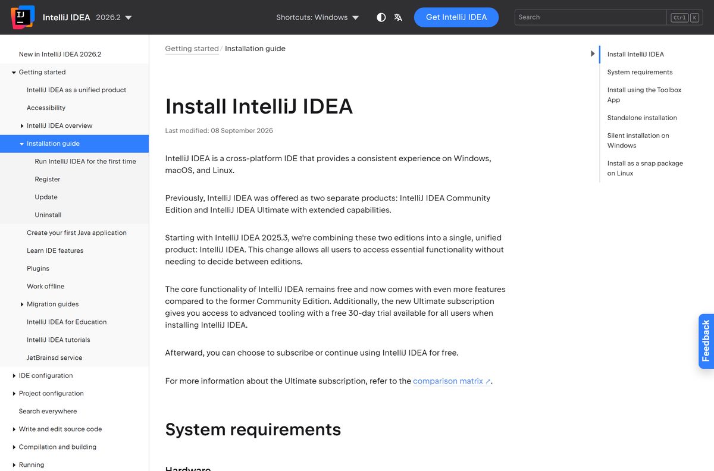Open IntelliJ IDEA tutorials page
Viewport: 714px width, 471px height.
(x=58, y=340)
